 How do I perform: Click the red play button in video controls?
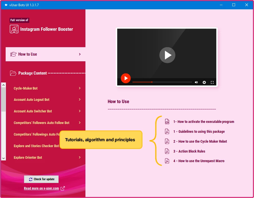pos(126,78)
